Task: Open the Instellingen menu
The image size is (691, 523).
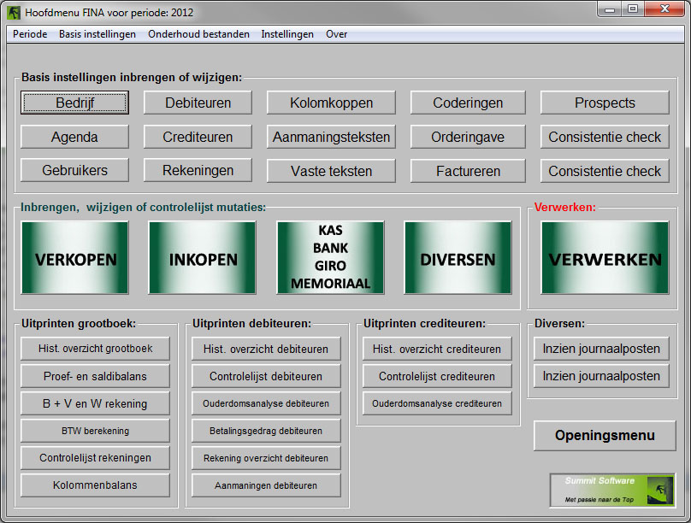Action: pyautogui.click(x=287, y=34)
